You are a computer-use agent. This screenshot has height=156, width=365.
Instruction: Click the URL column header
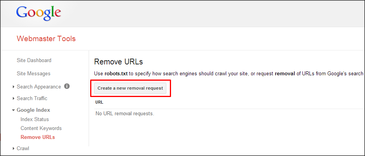point(99,102)
